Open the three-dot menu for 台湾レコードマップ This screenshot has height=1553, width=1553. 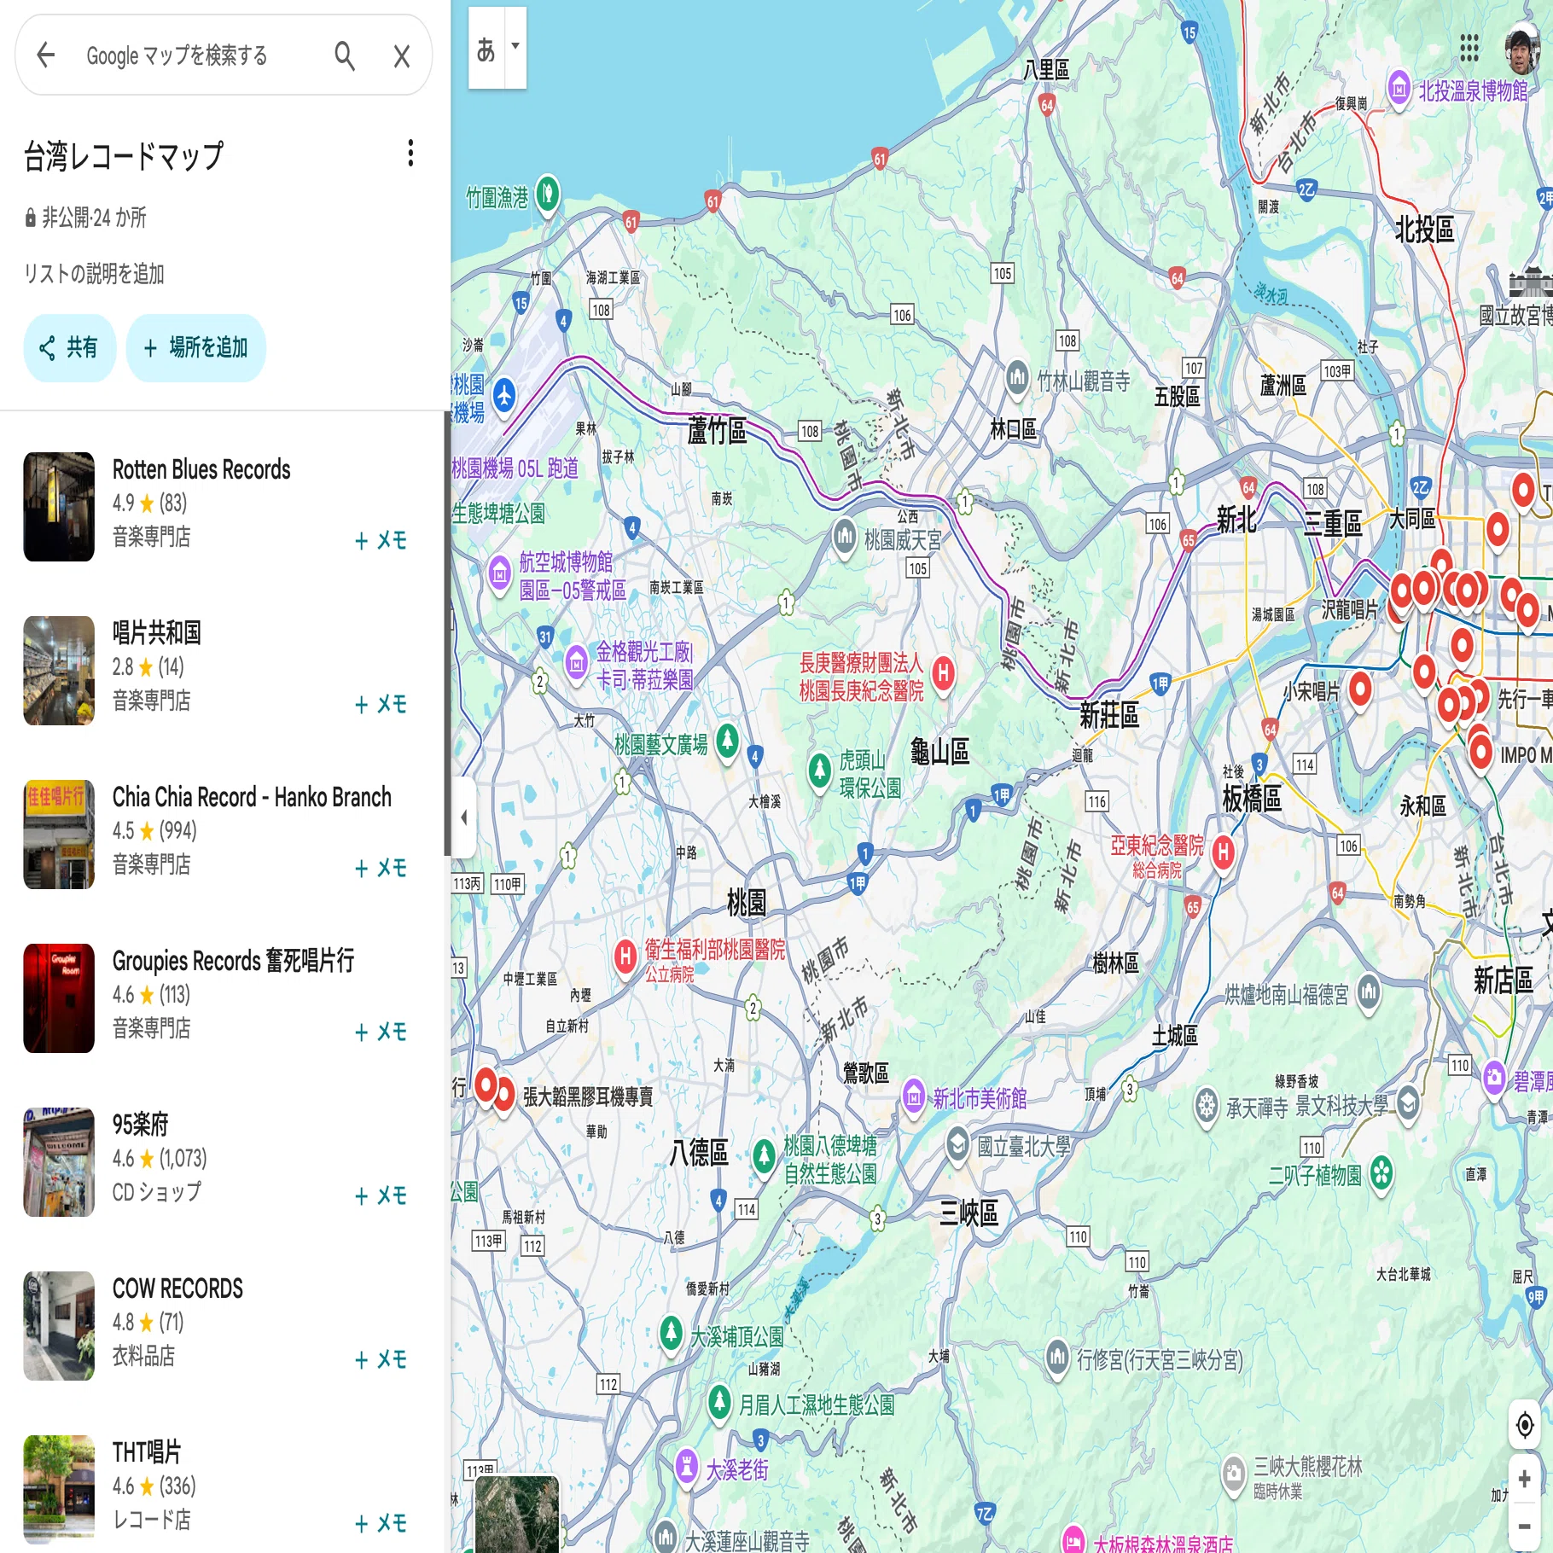click(x=410, y=154)
